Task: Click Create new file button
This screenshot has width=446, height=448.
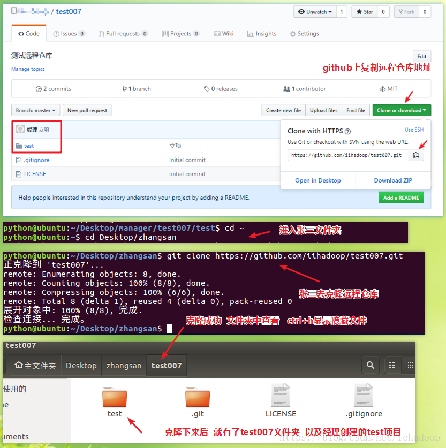Action: [x=283, y=110]
